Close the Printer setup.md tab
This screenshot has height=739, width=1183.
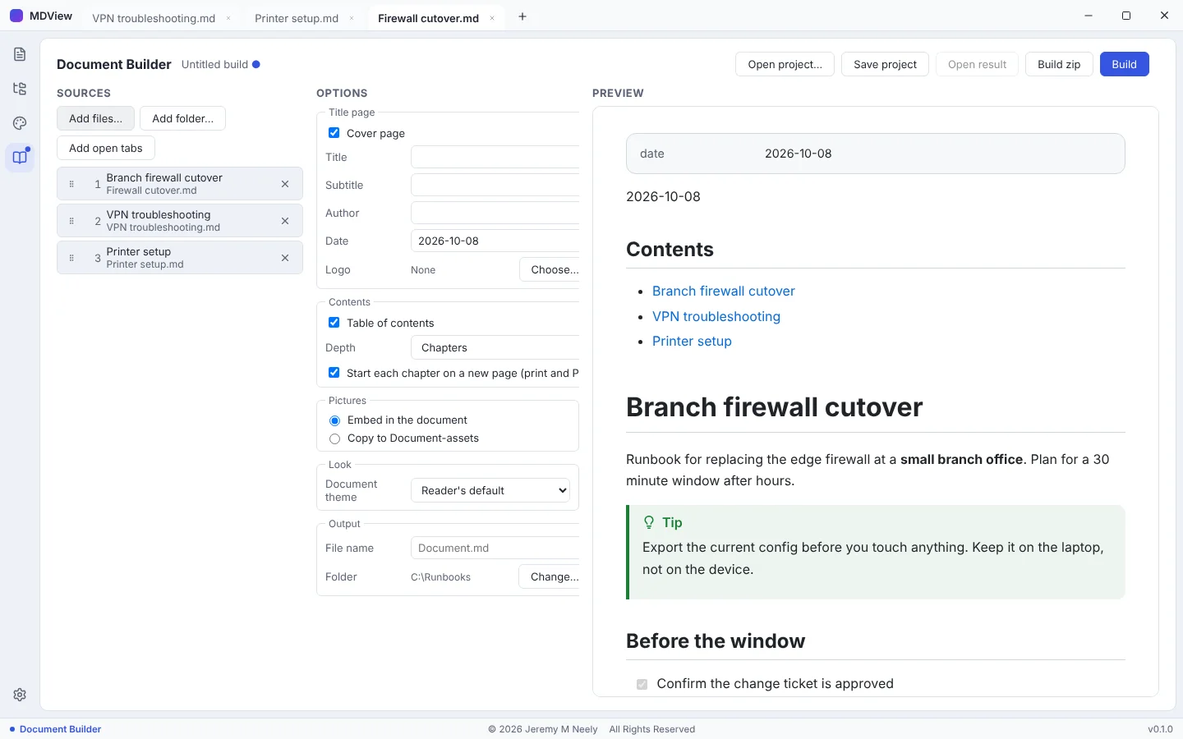coord(352,18)
